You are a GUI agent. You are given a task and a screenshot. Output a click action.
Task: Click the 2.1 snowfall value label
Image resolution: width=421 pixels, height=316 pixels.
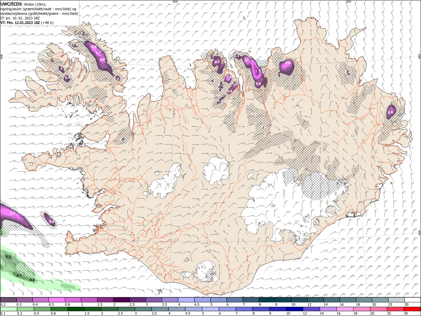point(258,71)
